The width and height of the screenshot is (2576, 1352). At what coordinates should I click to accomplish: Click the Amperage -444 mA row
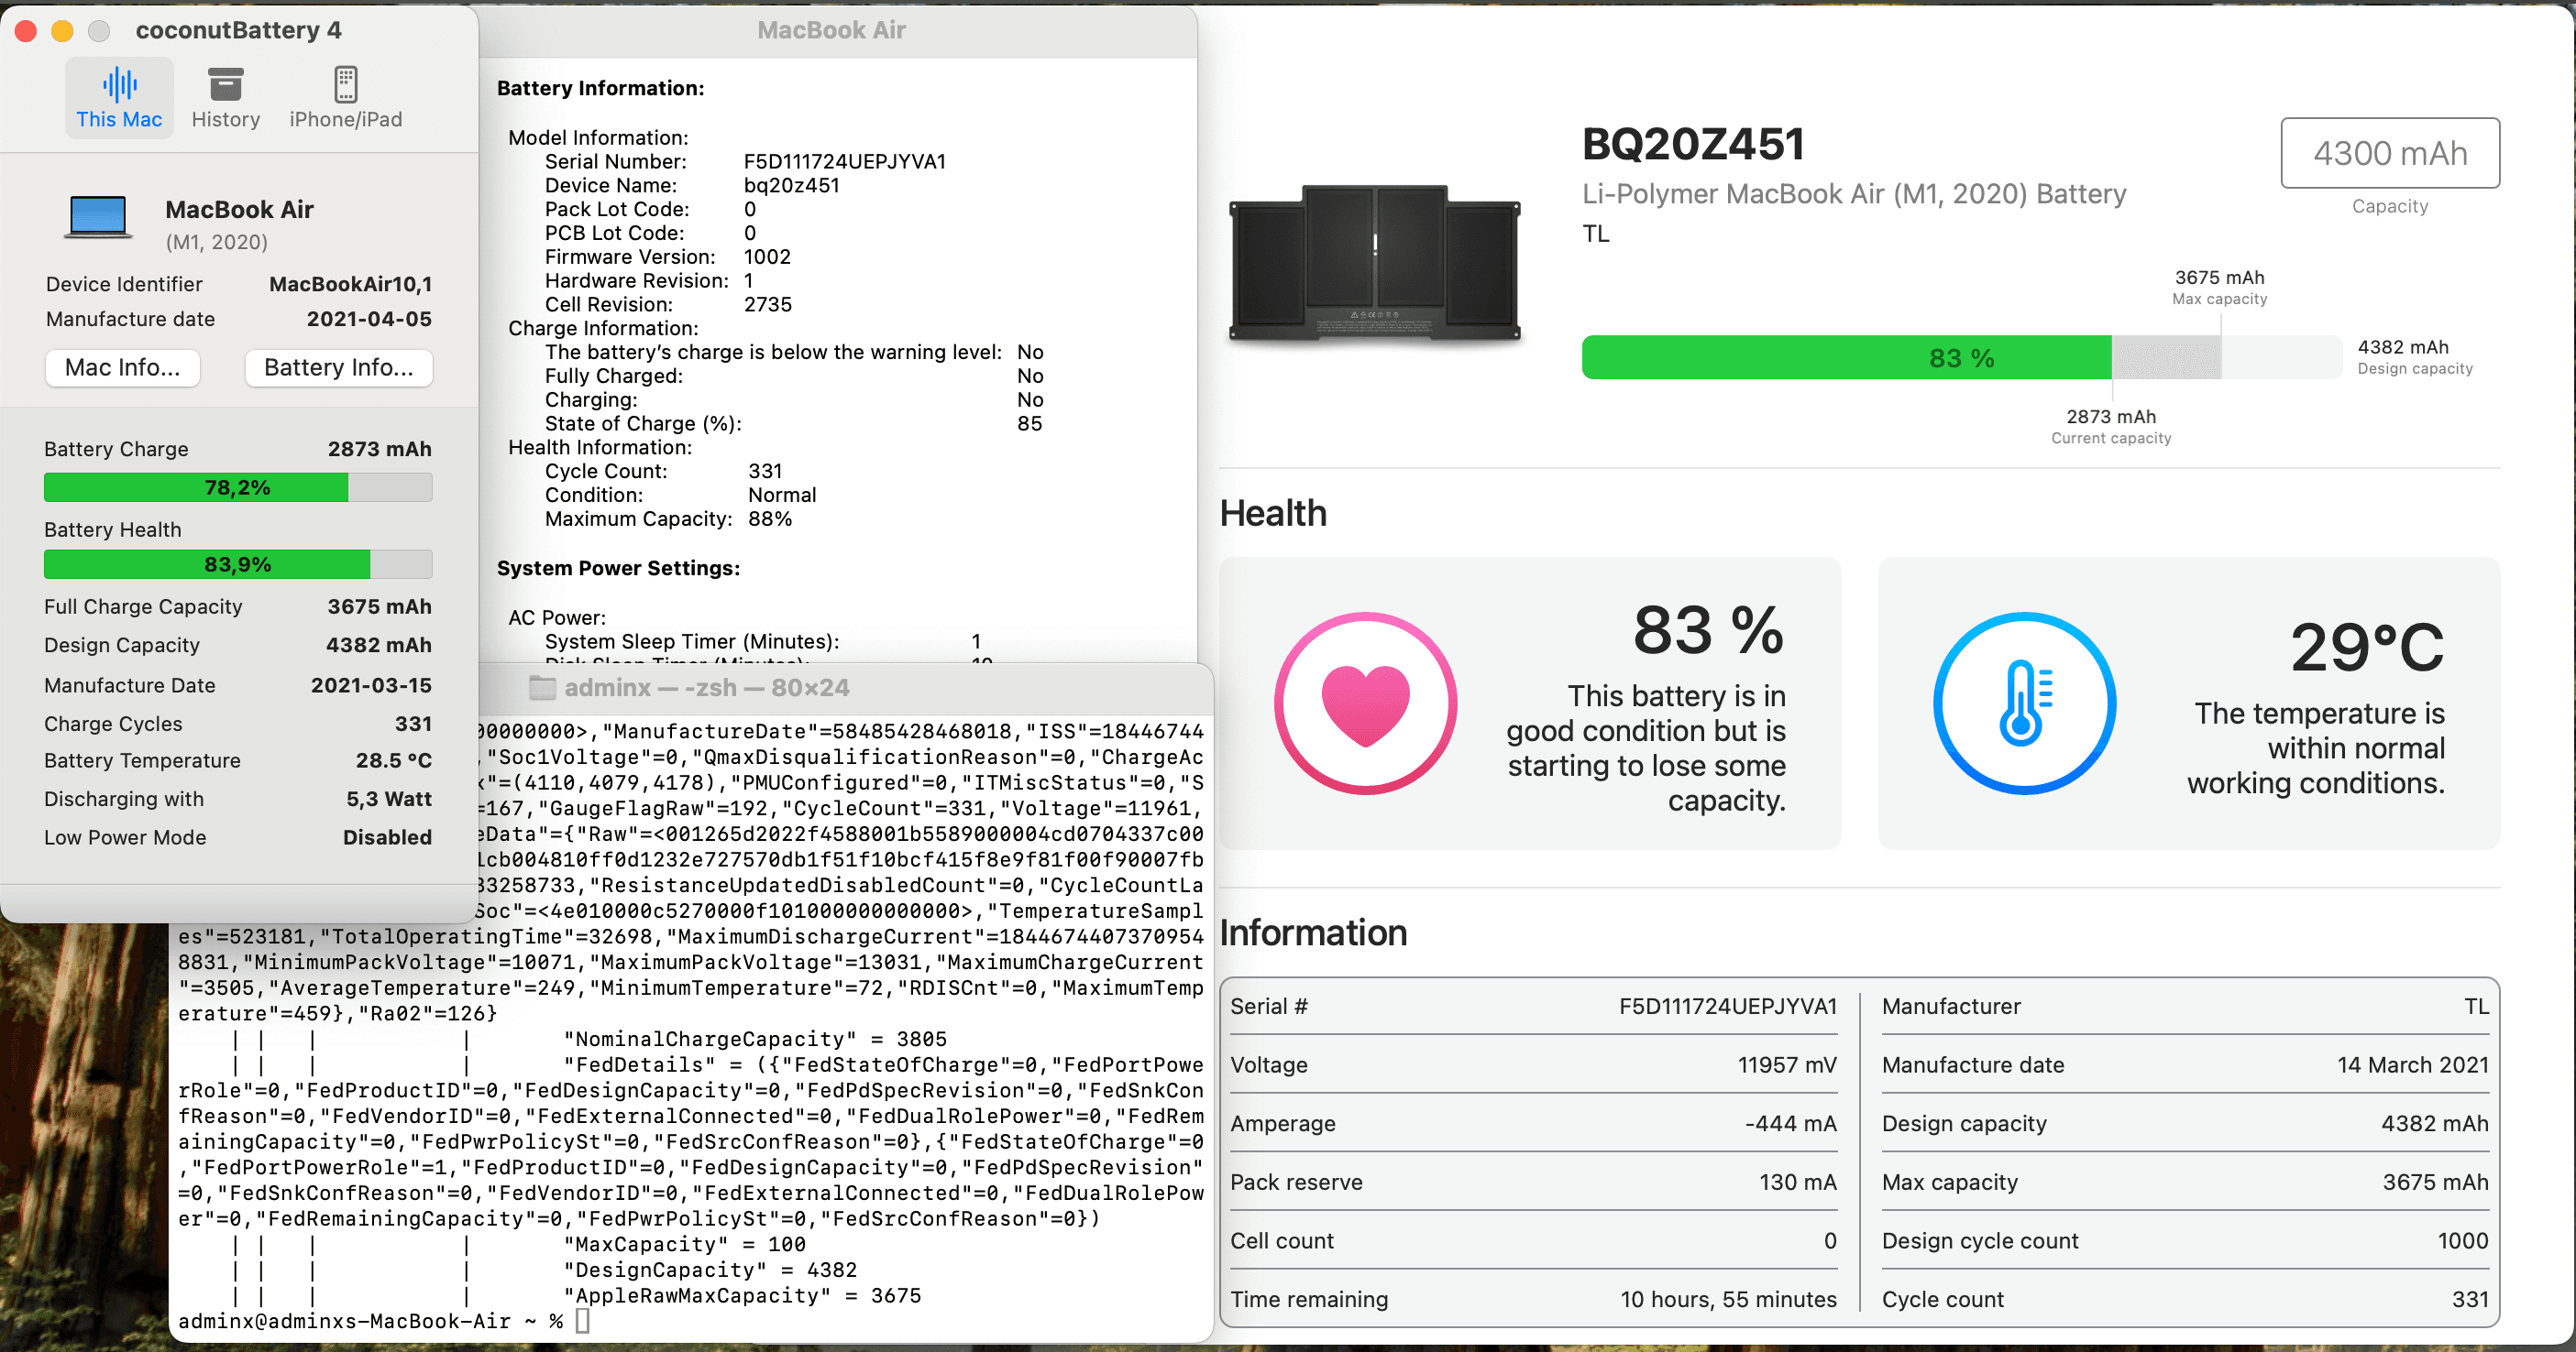1533,1124
